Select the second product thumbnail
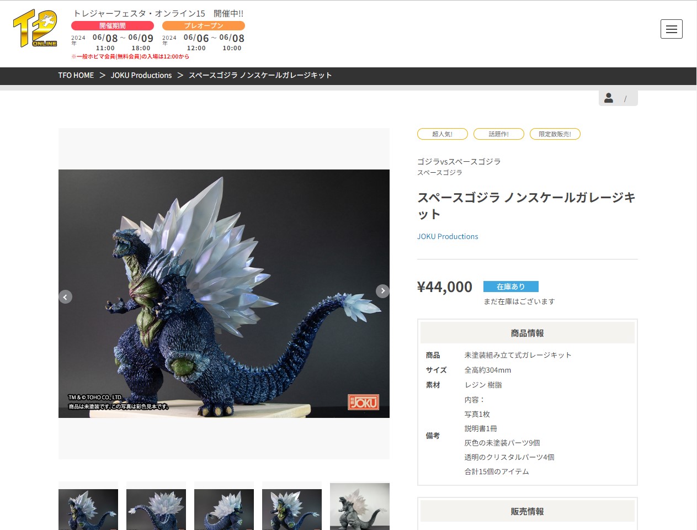The width and height of the screenshot is (697, 530). pos(156,506)
